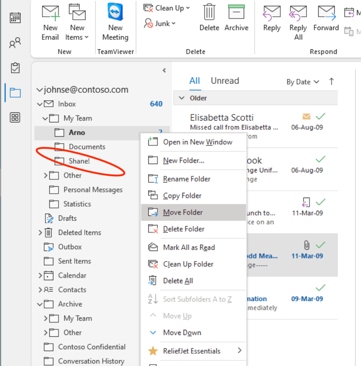361x366 pixels.
Task: Expand the Other folder under Inbox
Action: pos(46,176)
